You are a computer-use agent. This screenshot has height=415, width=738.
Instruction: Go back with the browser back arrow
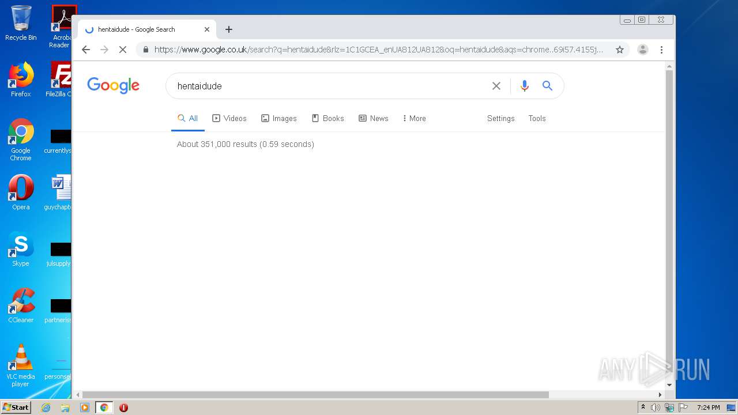coord(86,50)
